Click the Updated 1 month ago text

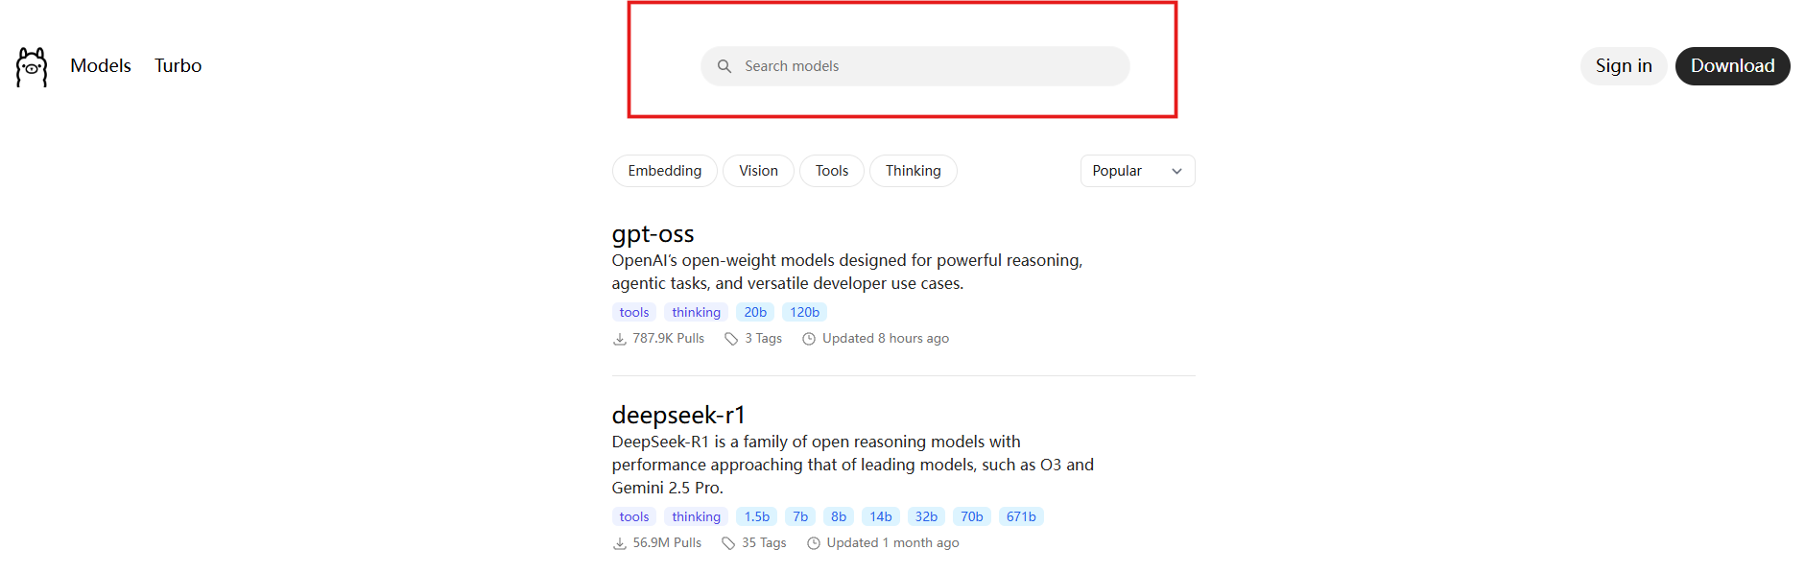coord(893,543)
